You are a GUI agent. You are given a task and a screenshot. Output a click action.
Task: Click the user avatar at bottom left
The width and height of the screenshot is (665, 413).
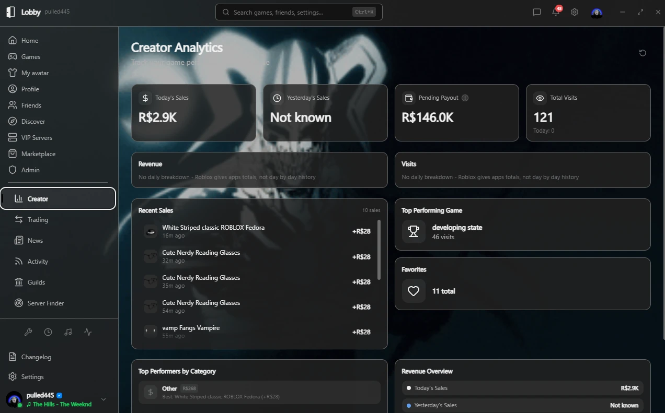(14, 399)
